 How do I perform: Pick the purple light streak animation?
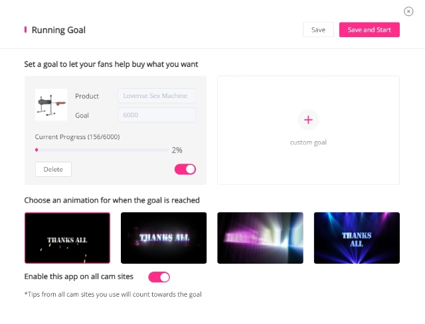coord(260,238)
